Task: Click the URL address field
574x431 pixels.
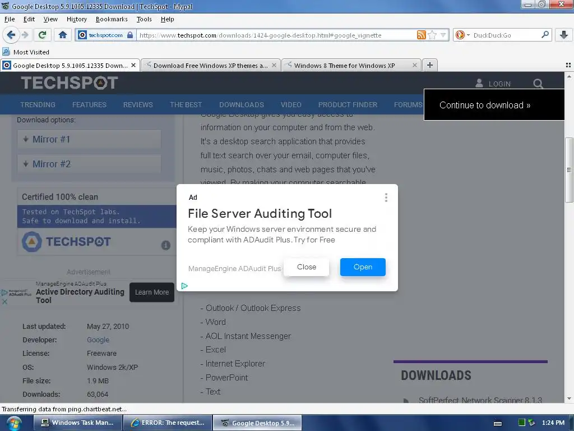Action: 276,35
